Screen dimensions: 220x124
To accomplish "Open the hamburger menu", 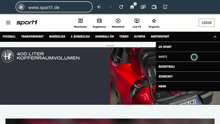I will click(x=8, y=23).
